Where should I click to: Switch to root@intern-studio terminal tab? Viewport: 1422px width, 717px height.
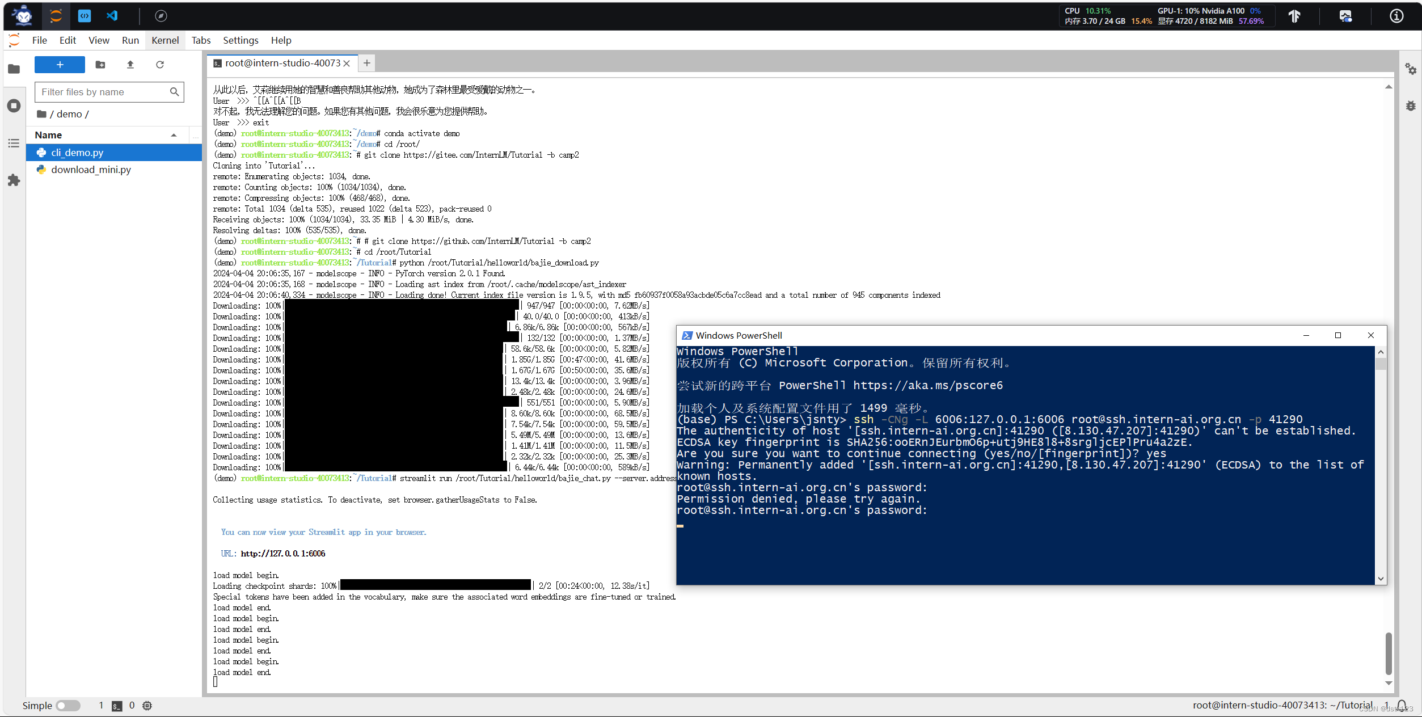click(282, 63)
